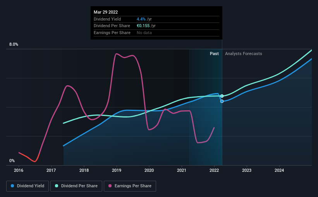This screenshot has height=197, width=318.
Task: Click the 8.0% y-axis label
Action: [14, 44]
